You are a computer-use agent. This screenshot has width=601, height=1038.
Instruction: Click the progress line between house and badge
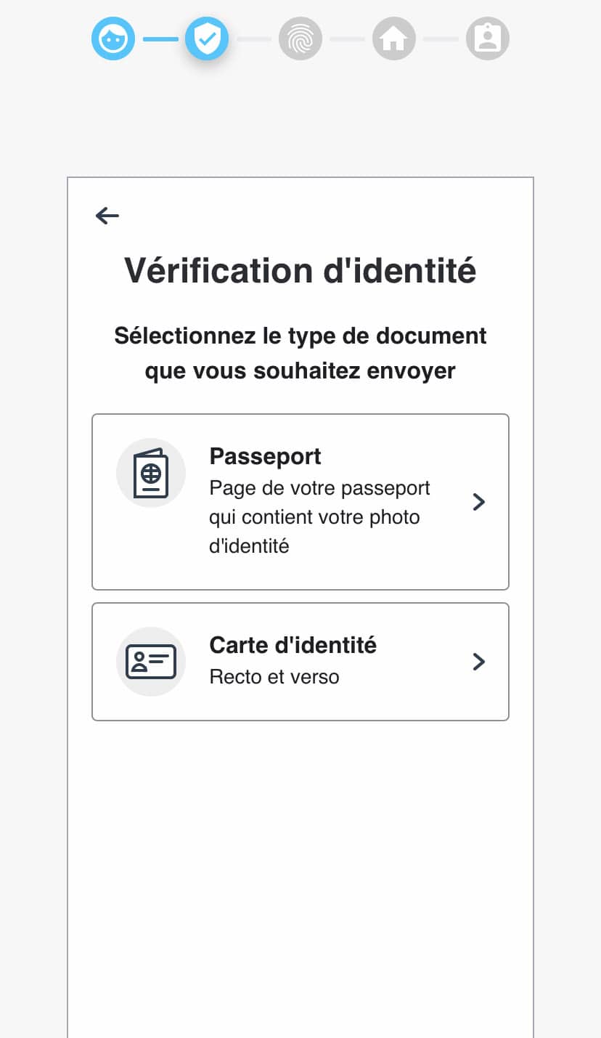tap(441, 38)
